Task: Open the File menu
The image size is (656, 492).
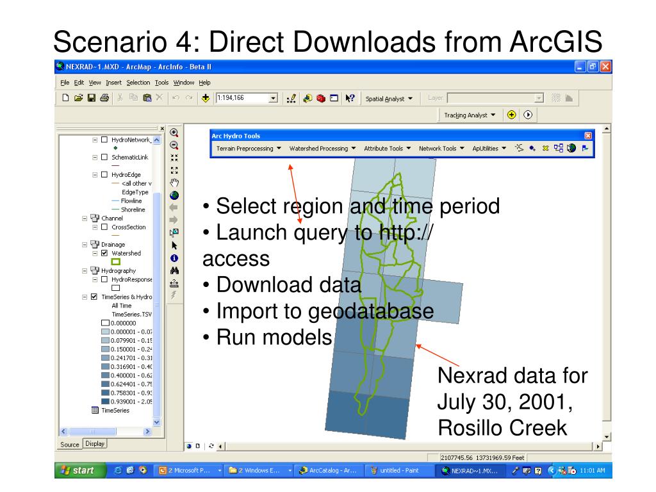Action: pos(65,83)
